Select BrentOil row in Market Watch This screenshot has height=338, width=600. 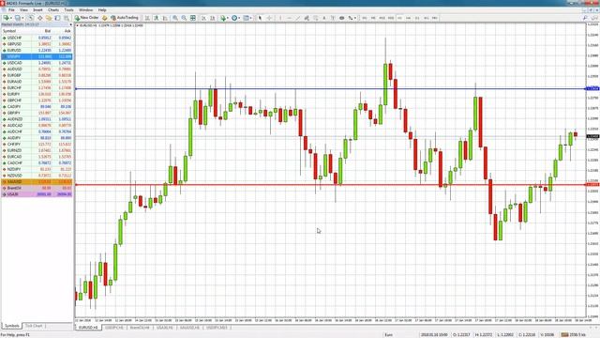point(37,188)
